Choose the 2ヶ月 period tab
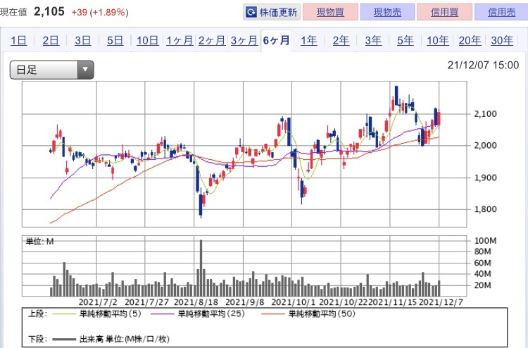This screenshot has width=528, height=348. click(x=212, y=40)
